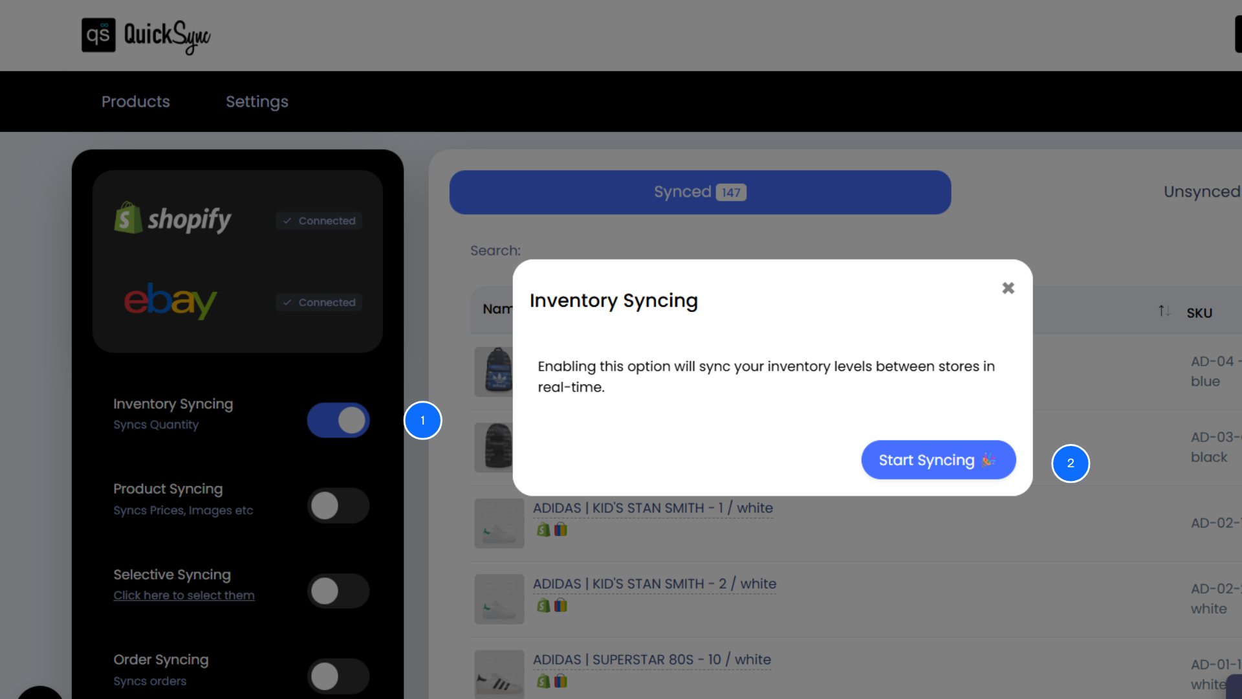1242x699 pixels.
Task: Switch to the Synced products tab
Action: (699, 192)
